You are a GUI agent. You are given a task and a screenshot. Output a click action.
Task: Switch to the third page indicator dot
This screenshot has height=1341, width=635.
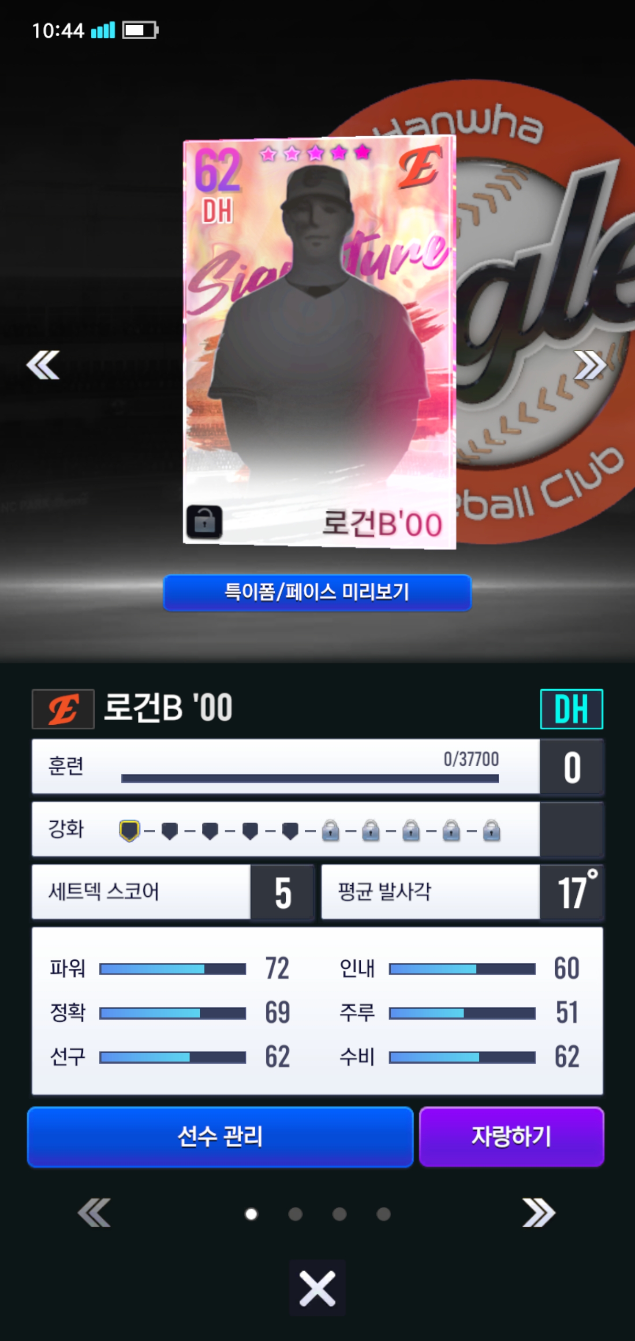pos(340,1214)
